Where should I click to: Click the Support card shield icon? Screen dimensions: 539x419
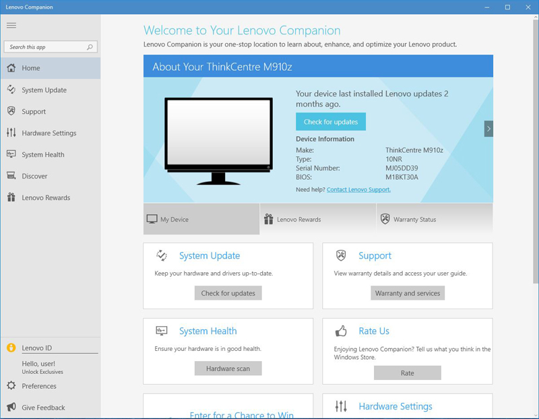coord(341,255)
